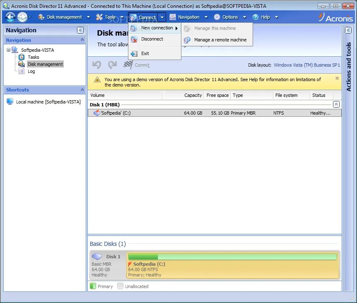Image resolution: width=357 pixels, height=303 pixels.
Task: Click the Log document icon
Action: pos(22,71)
